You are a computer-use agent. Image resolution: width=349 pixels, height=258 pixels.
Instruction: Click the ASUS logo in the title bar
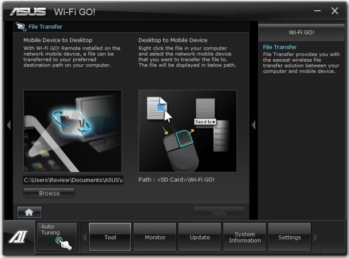(x=28, y=12)
